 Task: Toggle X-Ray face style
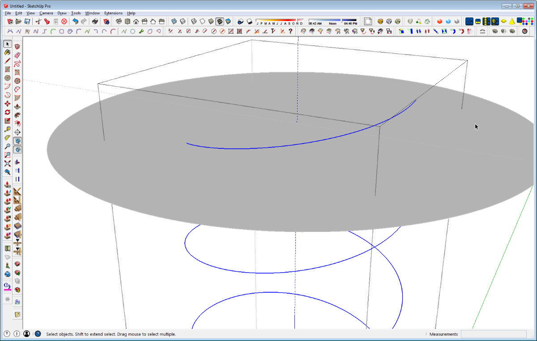[174, 21]
